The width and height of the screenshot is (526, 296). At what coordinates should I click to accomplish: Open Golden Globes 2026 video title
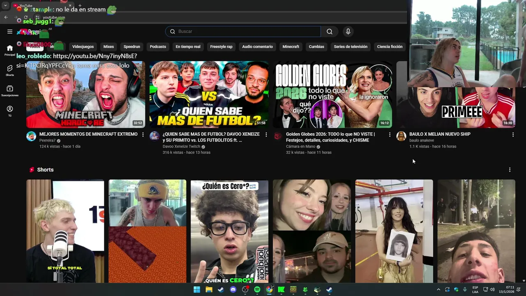(x=330, y=137)
